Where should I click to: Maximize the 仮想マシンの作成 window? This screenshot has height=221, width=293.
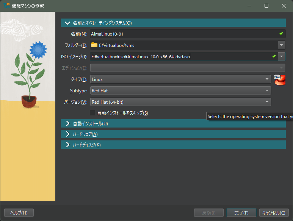tap(266, 6)
